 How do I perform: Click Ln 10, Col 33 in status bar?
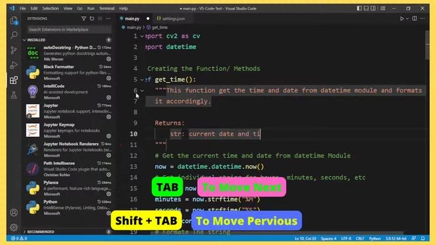[x=305, y=238]
